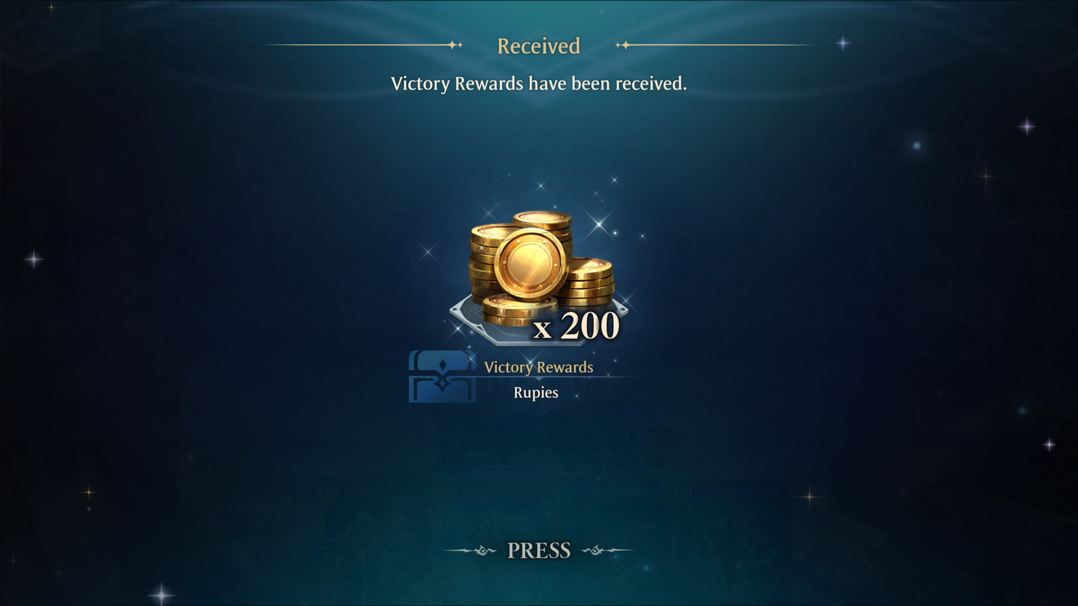Continue by clicking the PRESS prompt

click(539, 550)
